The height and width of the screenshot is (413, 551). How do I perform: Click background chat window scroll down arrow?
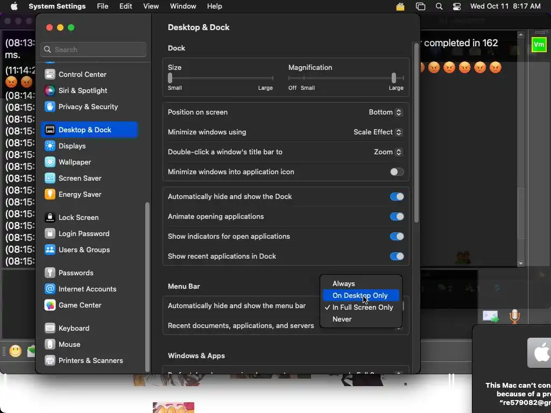521,264
